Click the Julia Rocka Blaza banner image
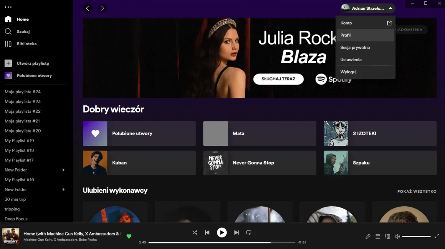 coord(259,58)
